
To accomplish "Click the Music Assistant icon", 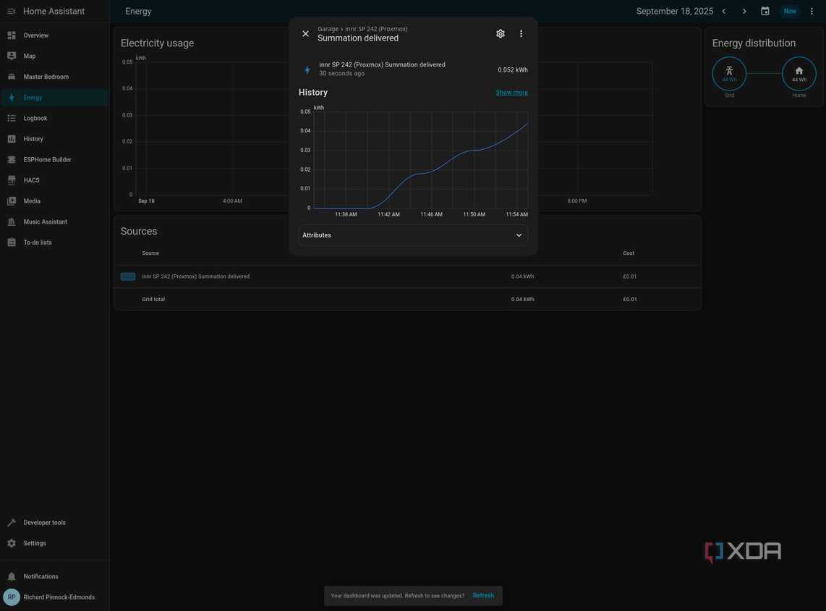I will coord(12,222).
